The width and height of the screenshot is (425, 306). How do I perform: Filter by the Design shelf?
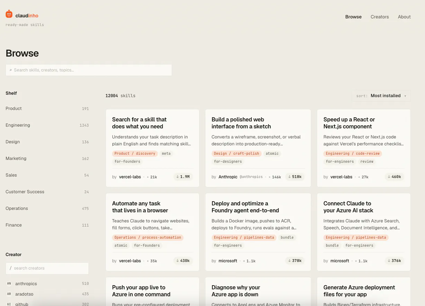(47, 142)
